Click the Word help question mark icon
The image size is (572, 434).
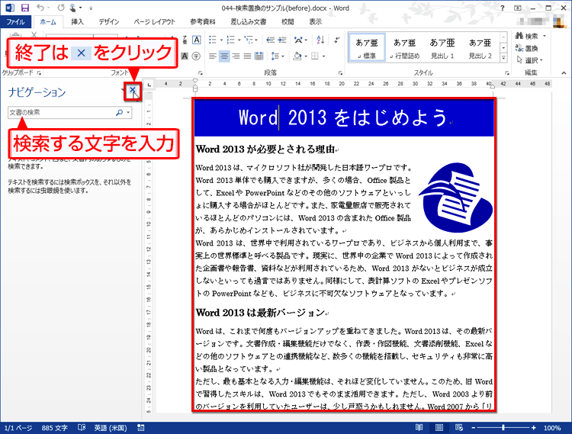point(503,8)
